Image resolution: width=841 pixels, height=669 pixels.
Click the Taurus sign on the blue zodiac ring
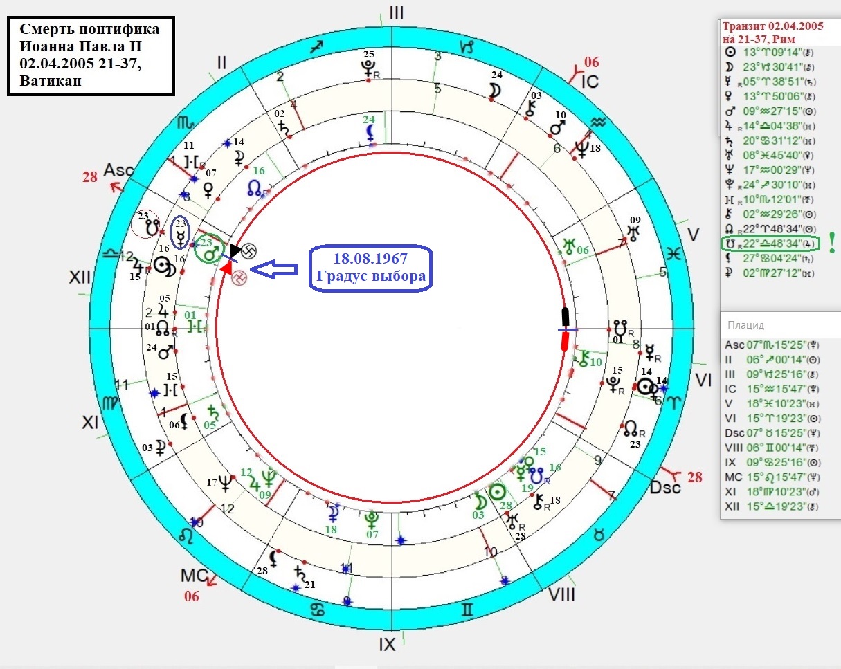click(600, 533)
